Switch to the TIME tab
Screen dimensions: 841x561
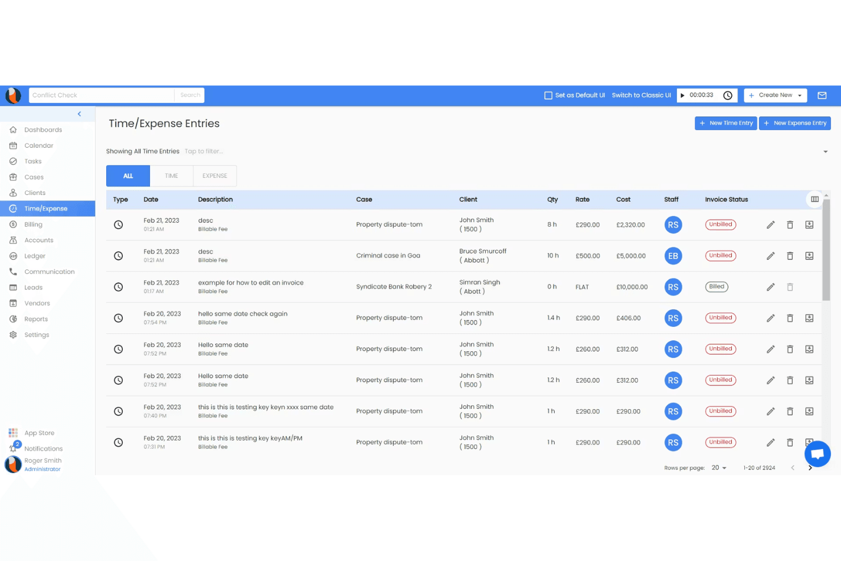(x=172, y=176)
